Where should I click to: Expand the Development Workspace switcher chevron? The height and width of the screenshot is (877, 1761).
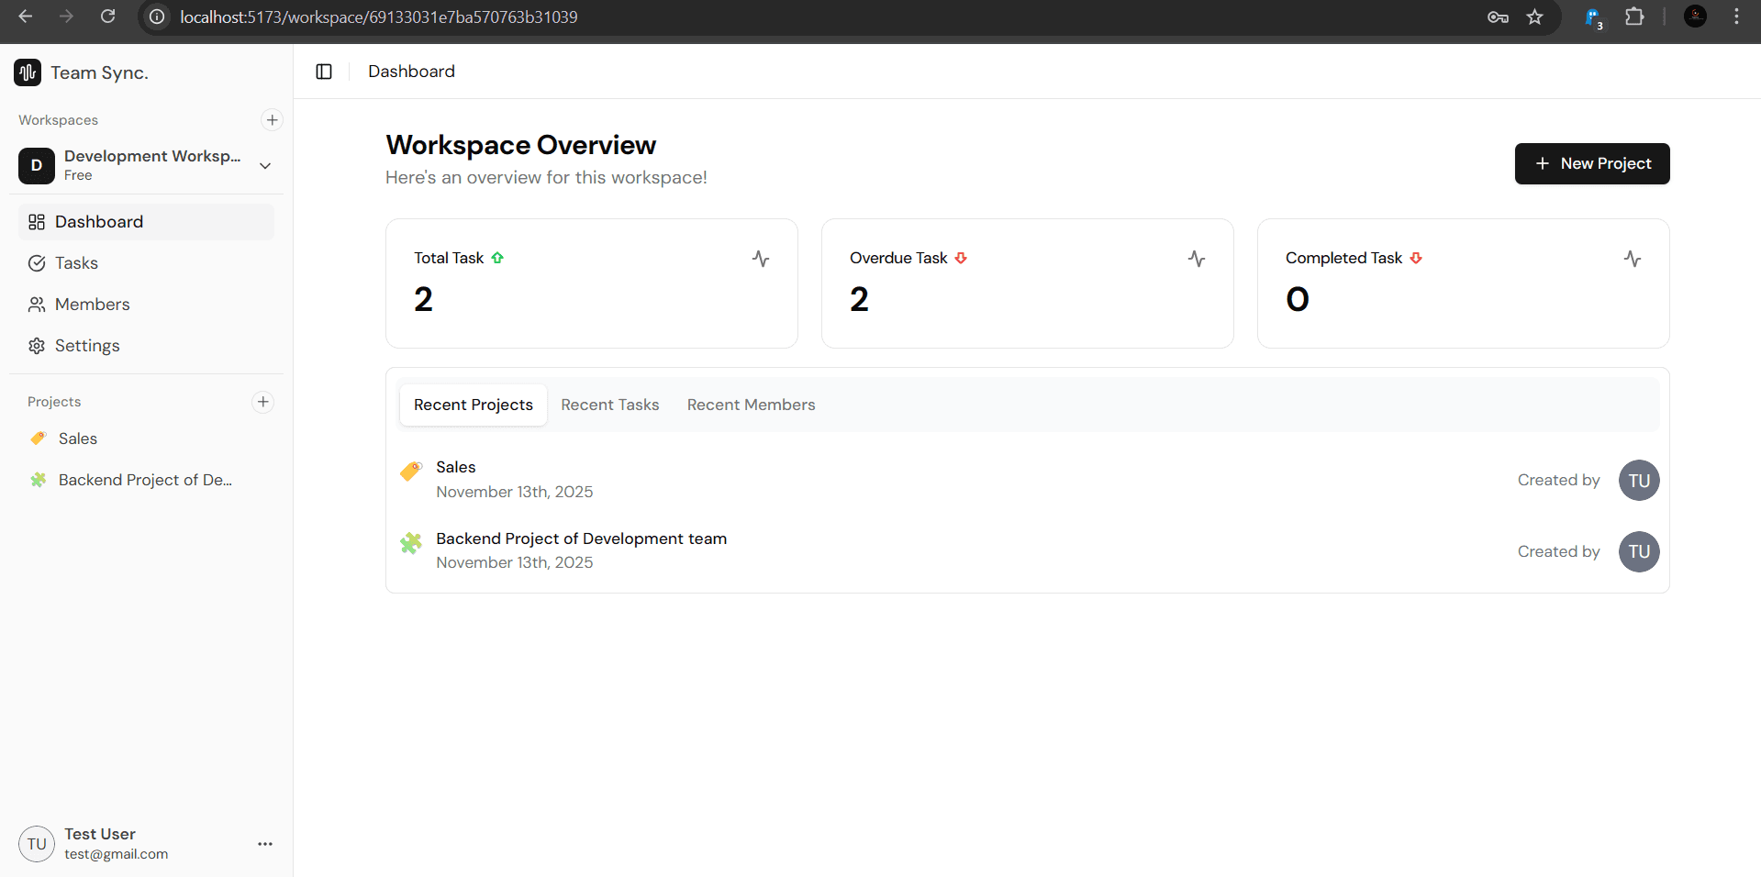[x=265, y=166]
